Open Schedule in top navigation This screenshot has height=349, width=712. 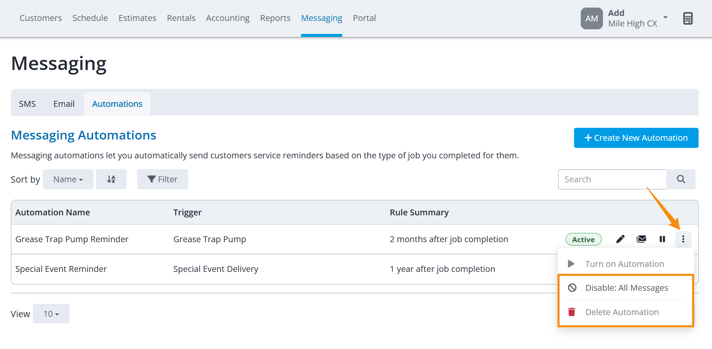(x=90, y=18)
